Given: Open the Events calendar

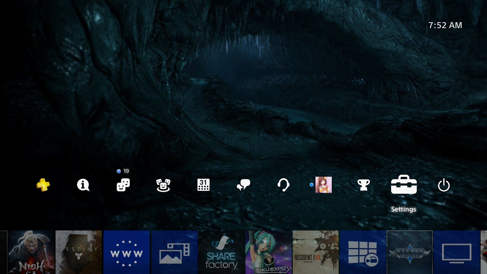Looking at the screenshot, I should [204, 185].
